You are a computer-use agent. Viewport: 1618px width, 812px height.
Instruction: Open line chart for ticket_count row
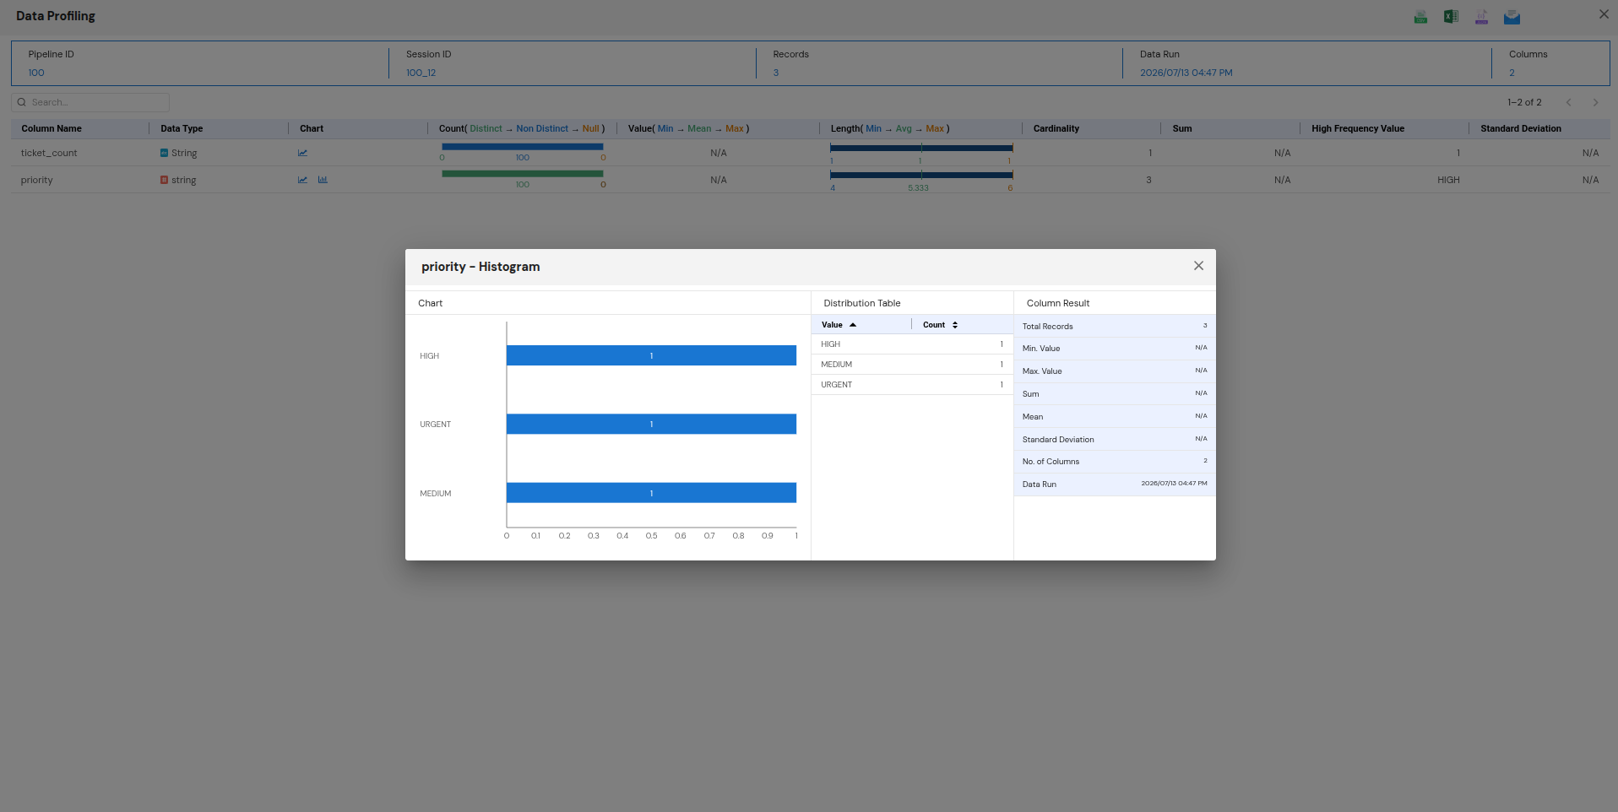click(302, 153)
